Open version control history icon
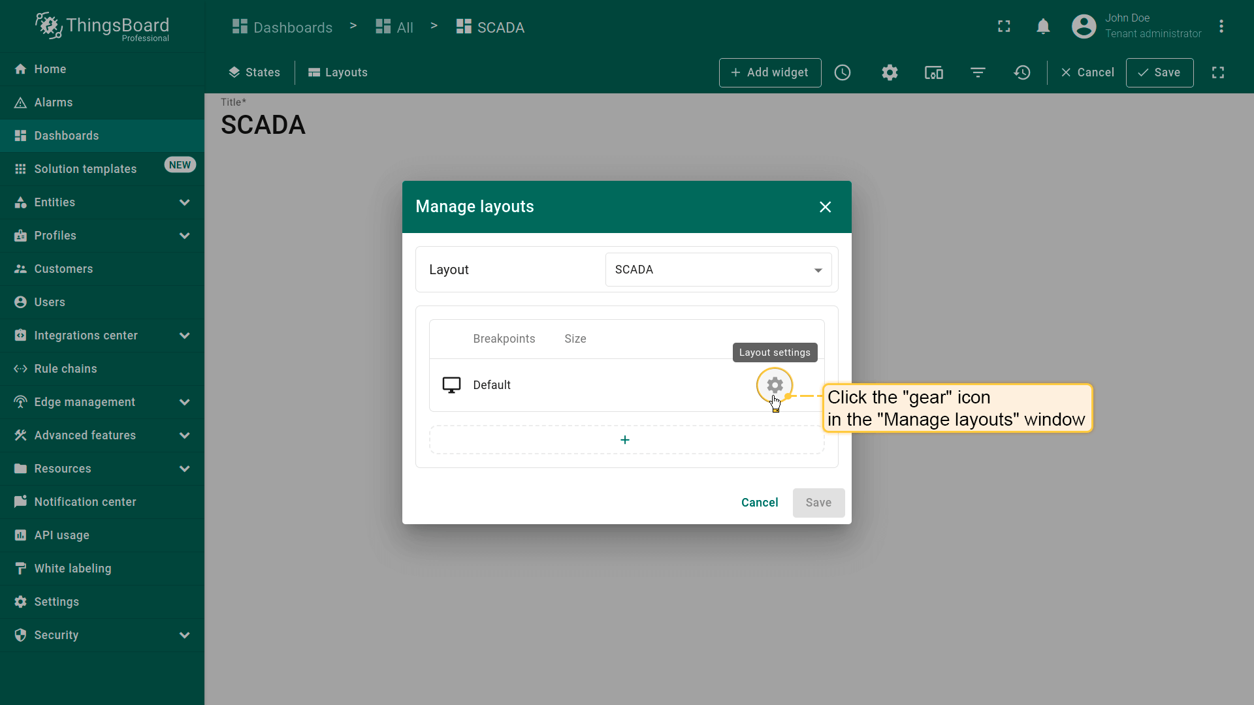This screenshot has width=1254, height=705. point(1022,72)
